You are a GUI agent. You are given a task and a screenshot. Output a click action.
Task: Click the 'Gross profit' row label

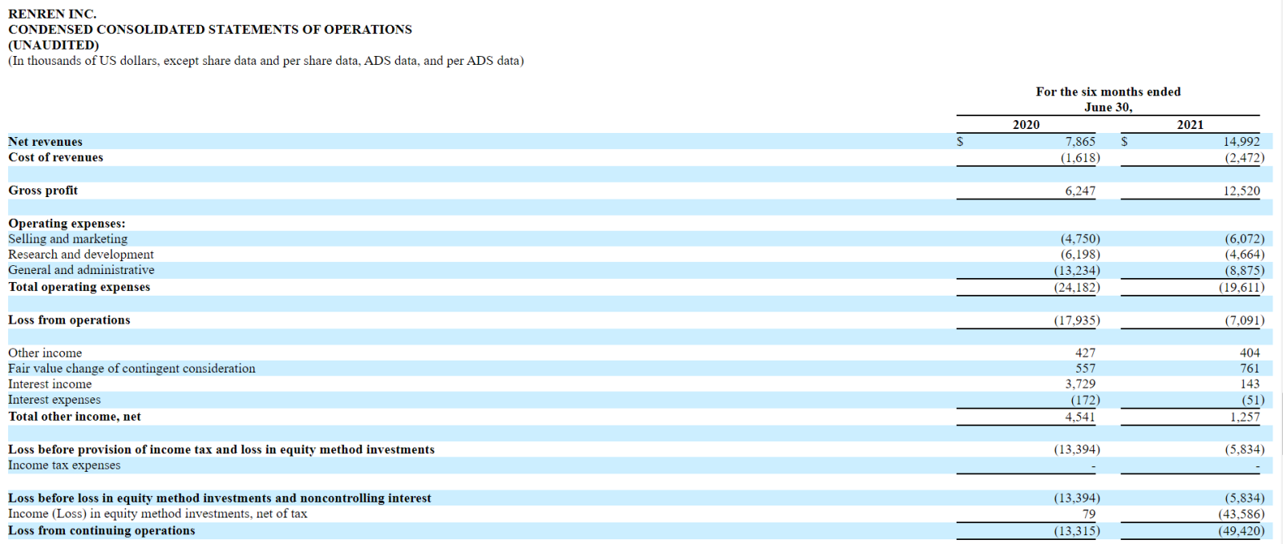tap(43, 191)
